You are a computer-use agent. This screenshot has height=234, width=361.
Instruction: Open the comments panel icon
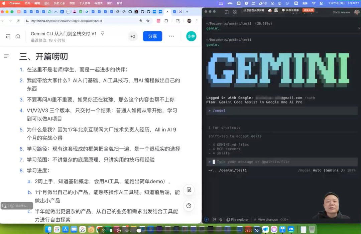tap(189, 190)
